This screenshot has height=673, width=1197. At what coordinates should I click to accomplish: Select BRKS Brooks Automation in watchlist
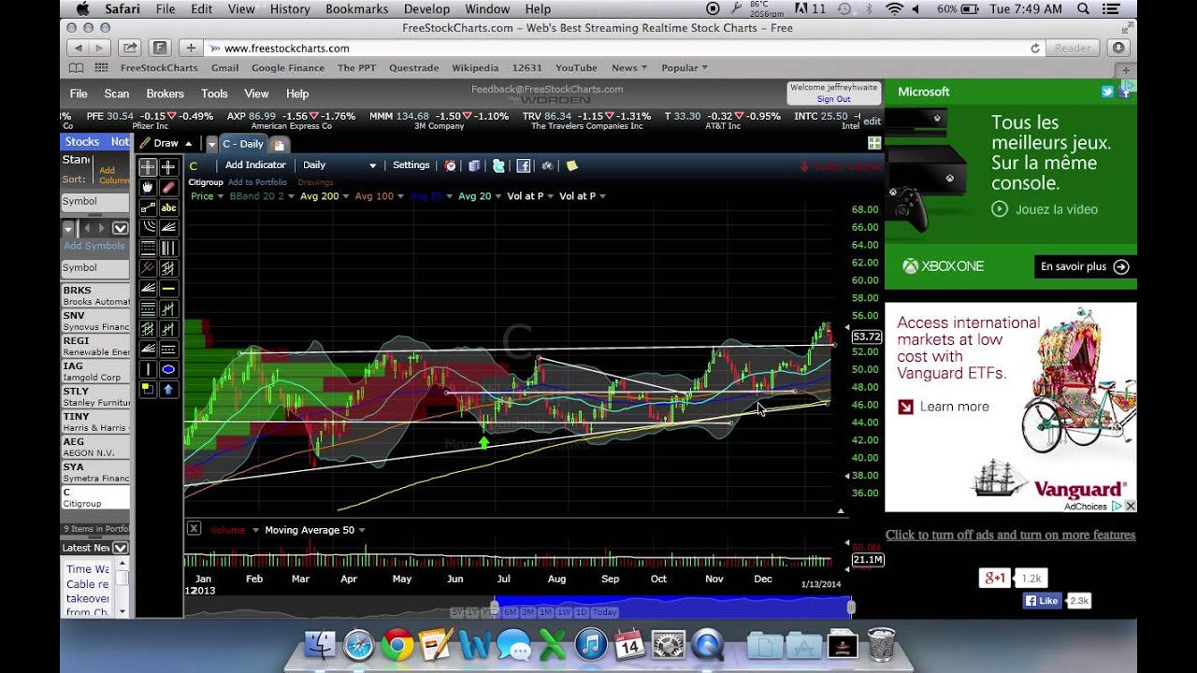[95, 295]
